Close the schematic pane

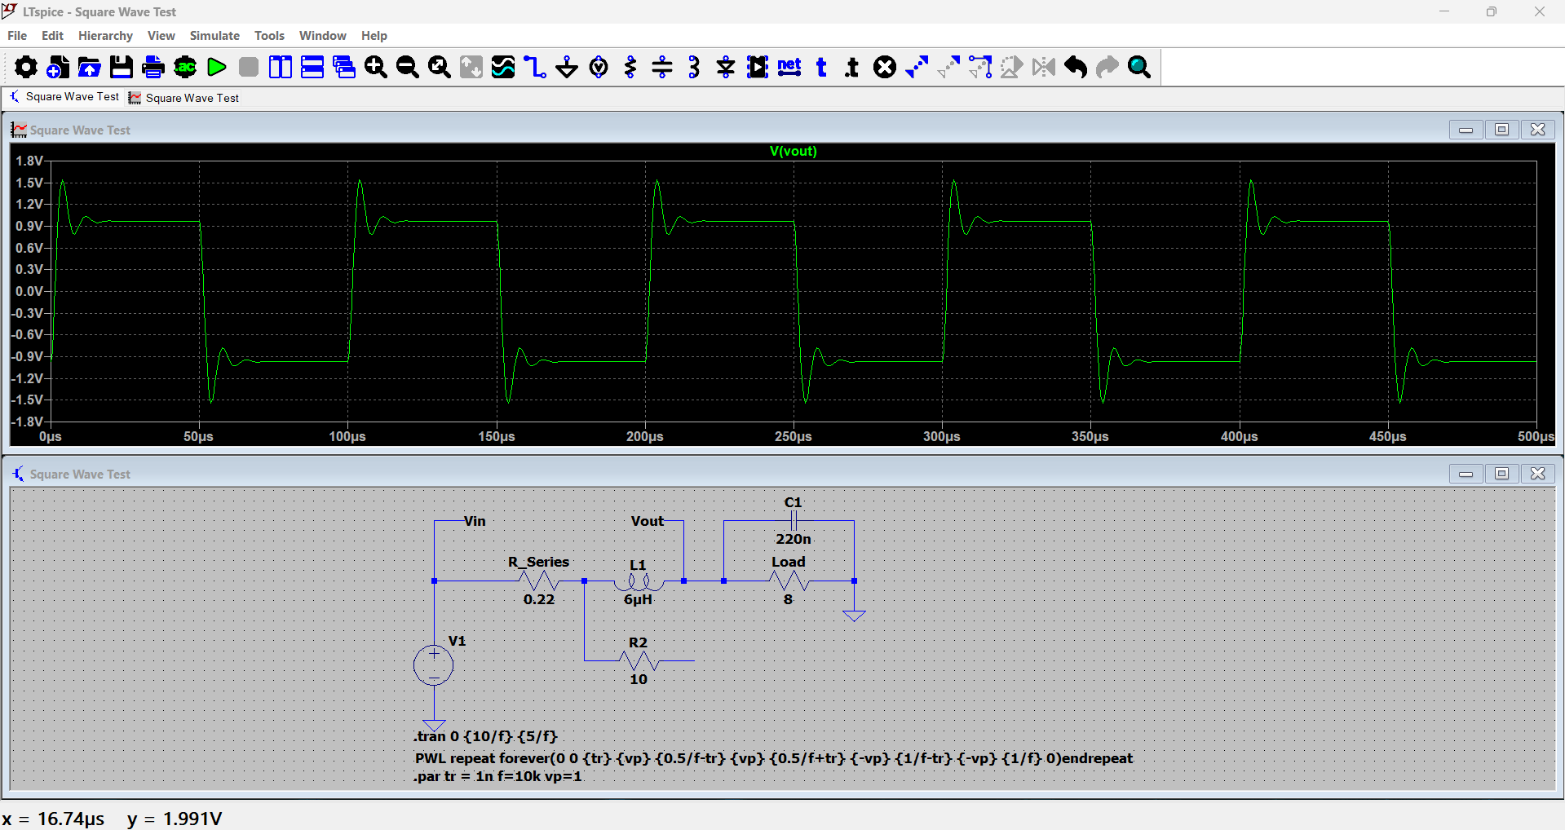(x=1537, y=474)
